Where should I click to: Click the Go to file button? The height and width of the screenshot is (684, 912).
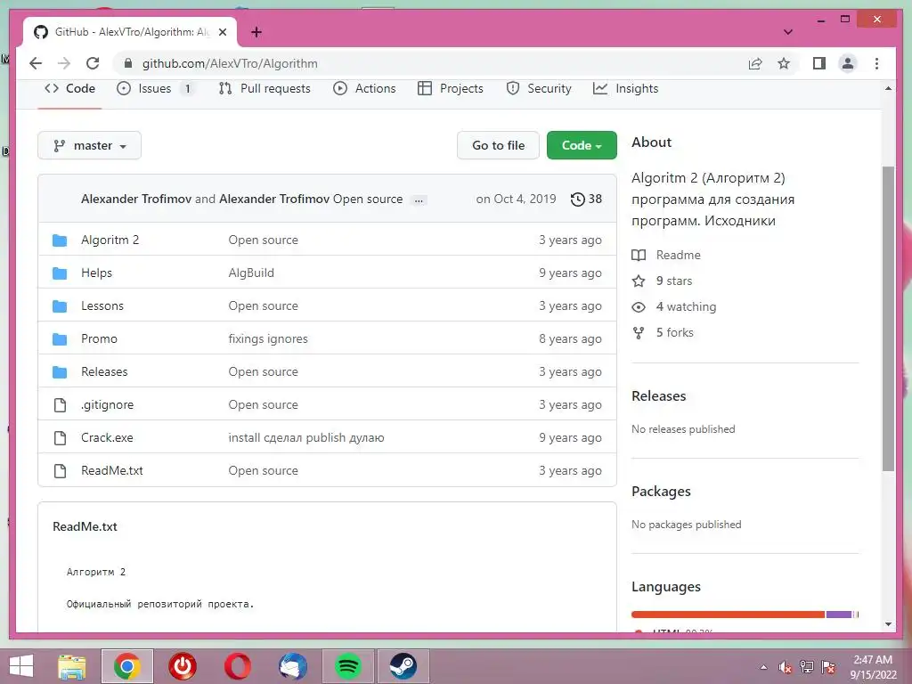coord(499,145)
